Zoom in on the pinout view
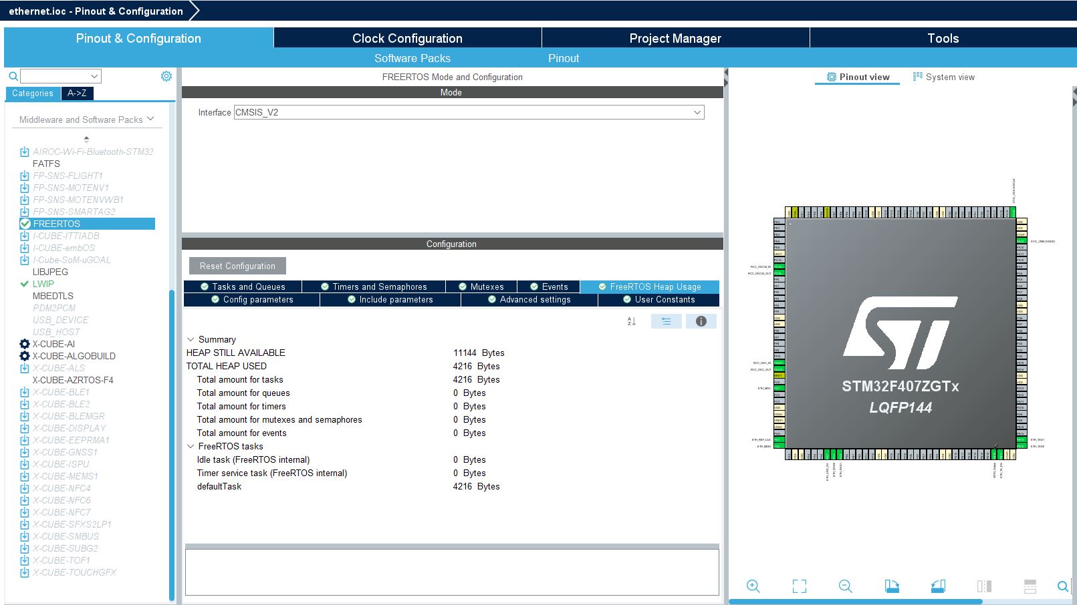The height and width of the screenshot is (605, 1077). [x=753, y=586]
